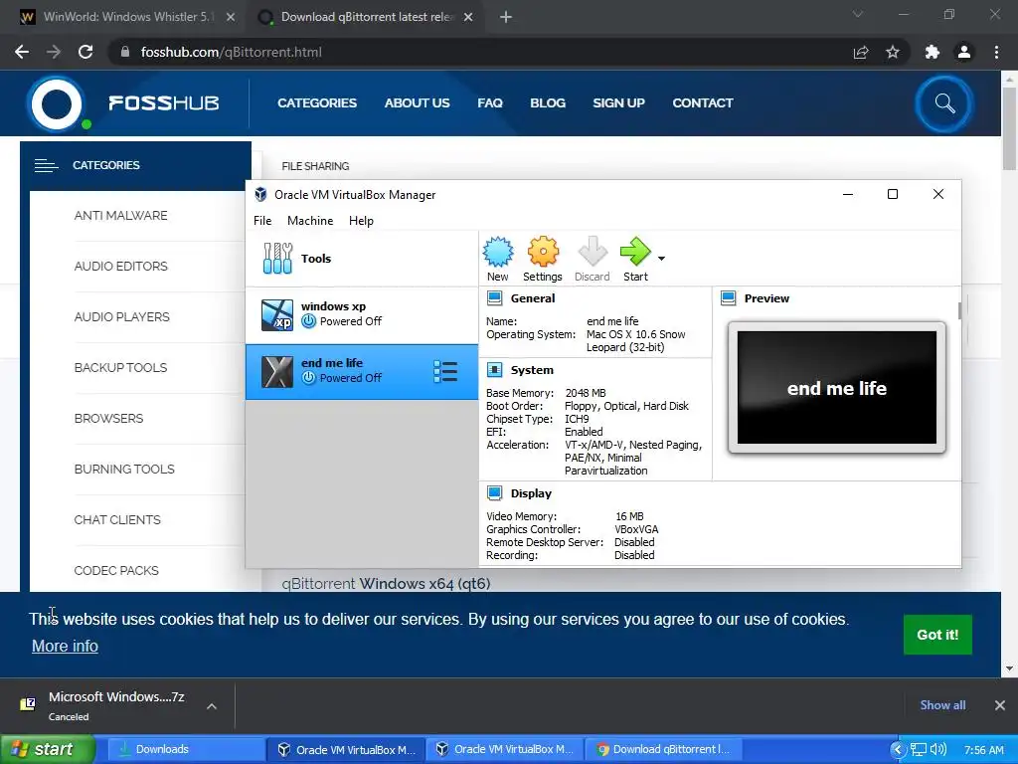
Task: Open the VirtualBox Help menu
Action: pyautogui.click(x=361, y=221)
